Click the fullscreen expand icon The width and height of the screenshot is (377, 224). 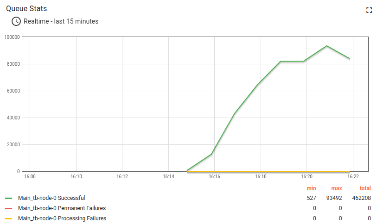coord(369,10)
